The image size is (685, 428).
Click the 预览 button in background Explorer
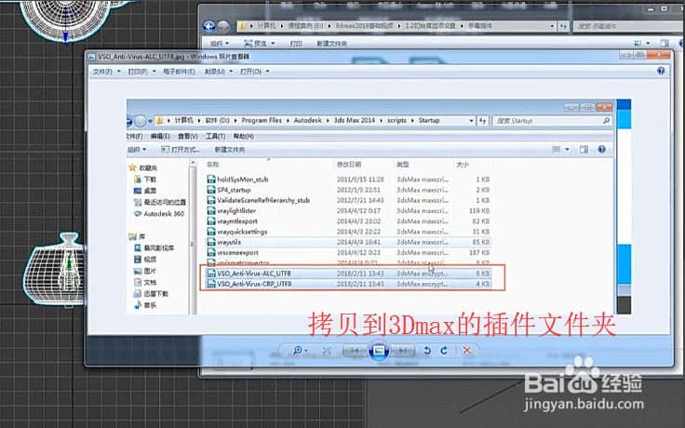tap(255, 43)
